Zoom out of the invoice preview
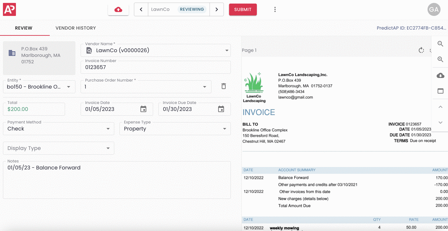The width and height of the screenshot is (448, 231). (440, 44)
